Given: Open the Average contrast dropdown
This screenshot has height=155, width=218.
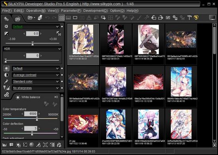Looking at the screenshot, I should point(36,75).
